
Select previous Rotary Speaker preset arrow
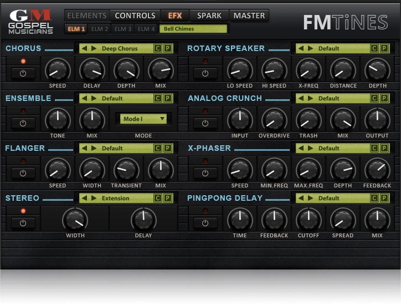[301, 48]
